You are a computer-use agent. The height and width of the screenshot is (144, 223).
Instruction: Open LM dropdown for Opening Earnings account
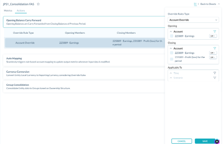(213, 36)
